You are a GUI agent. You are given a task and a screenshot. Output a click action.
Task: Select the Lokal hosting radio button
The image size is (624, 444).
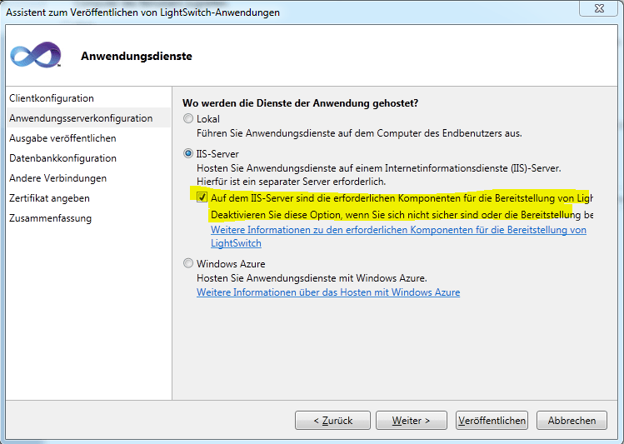point(188,118)
